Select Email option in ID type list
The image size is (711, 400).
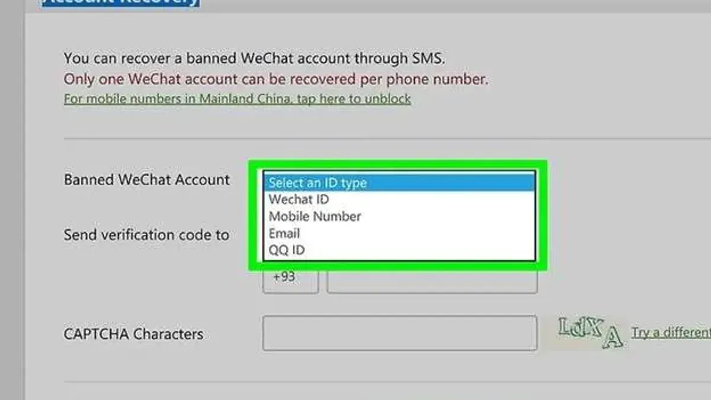[x=399, y=233]
